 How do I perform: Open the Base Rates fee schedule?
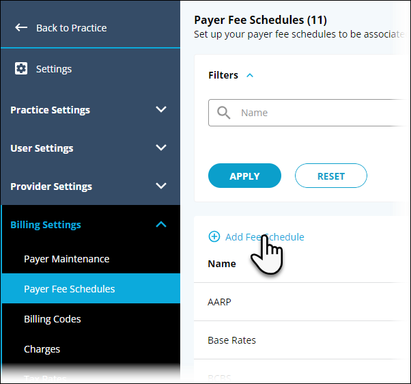(x=231, y=340)
